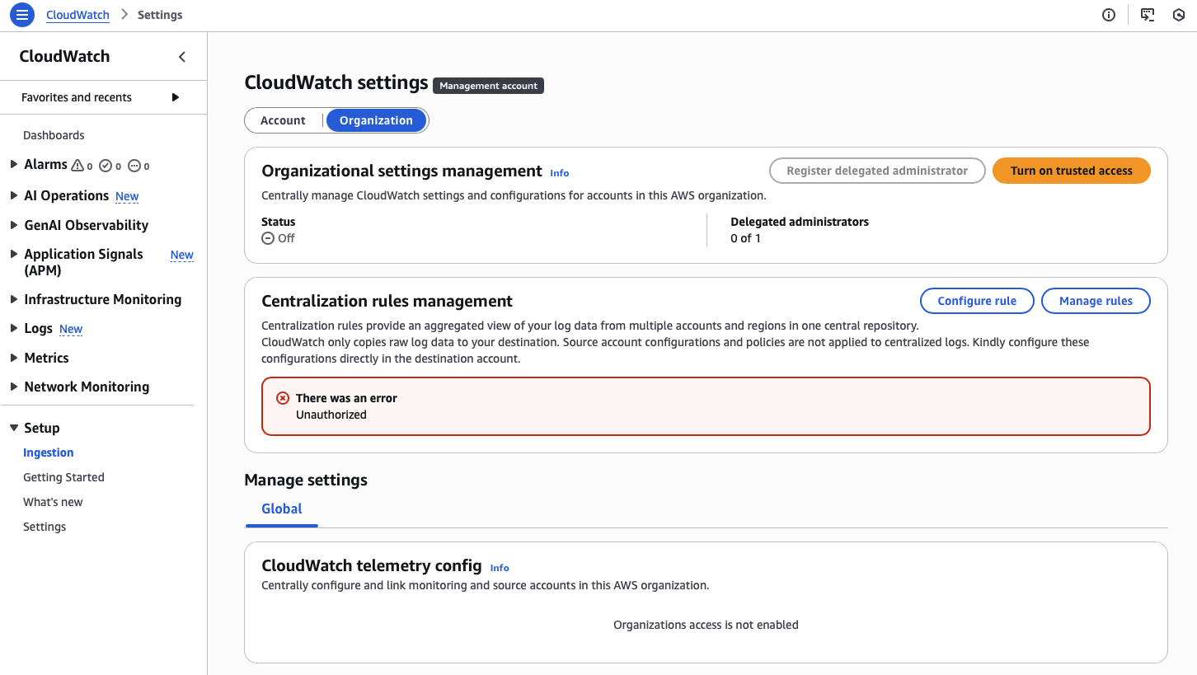Expand the Metrics navigation section
Image resolution: width=1197 pixels, height=675 pixels.
[x=14, y=358]
